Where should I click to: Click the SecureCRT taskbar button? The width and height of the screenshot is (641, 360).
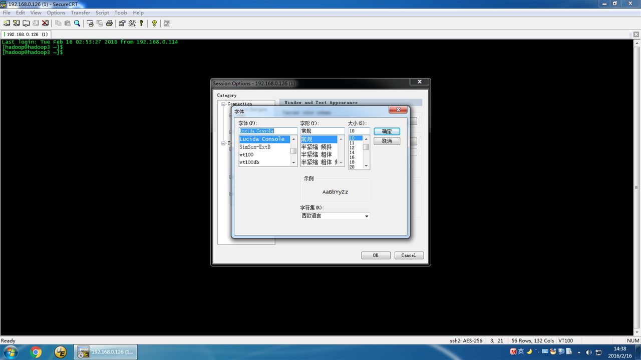pyautogui.click(x=106, y=352)
